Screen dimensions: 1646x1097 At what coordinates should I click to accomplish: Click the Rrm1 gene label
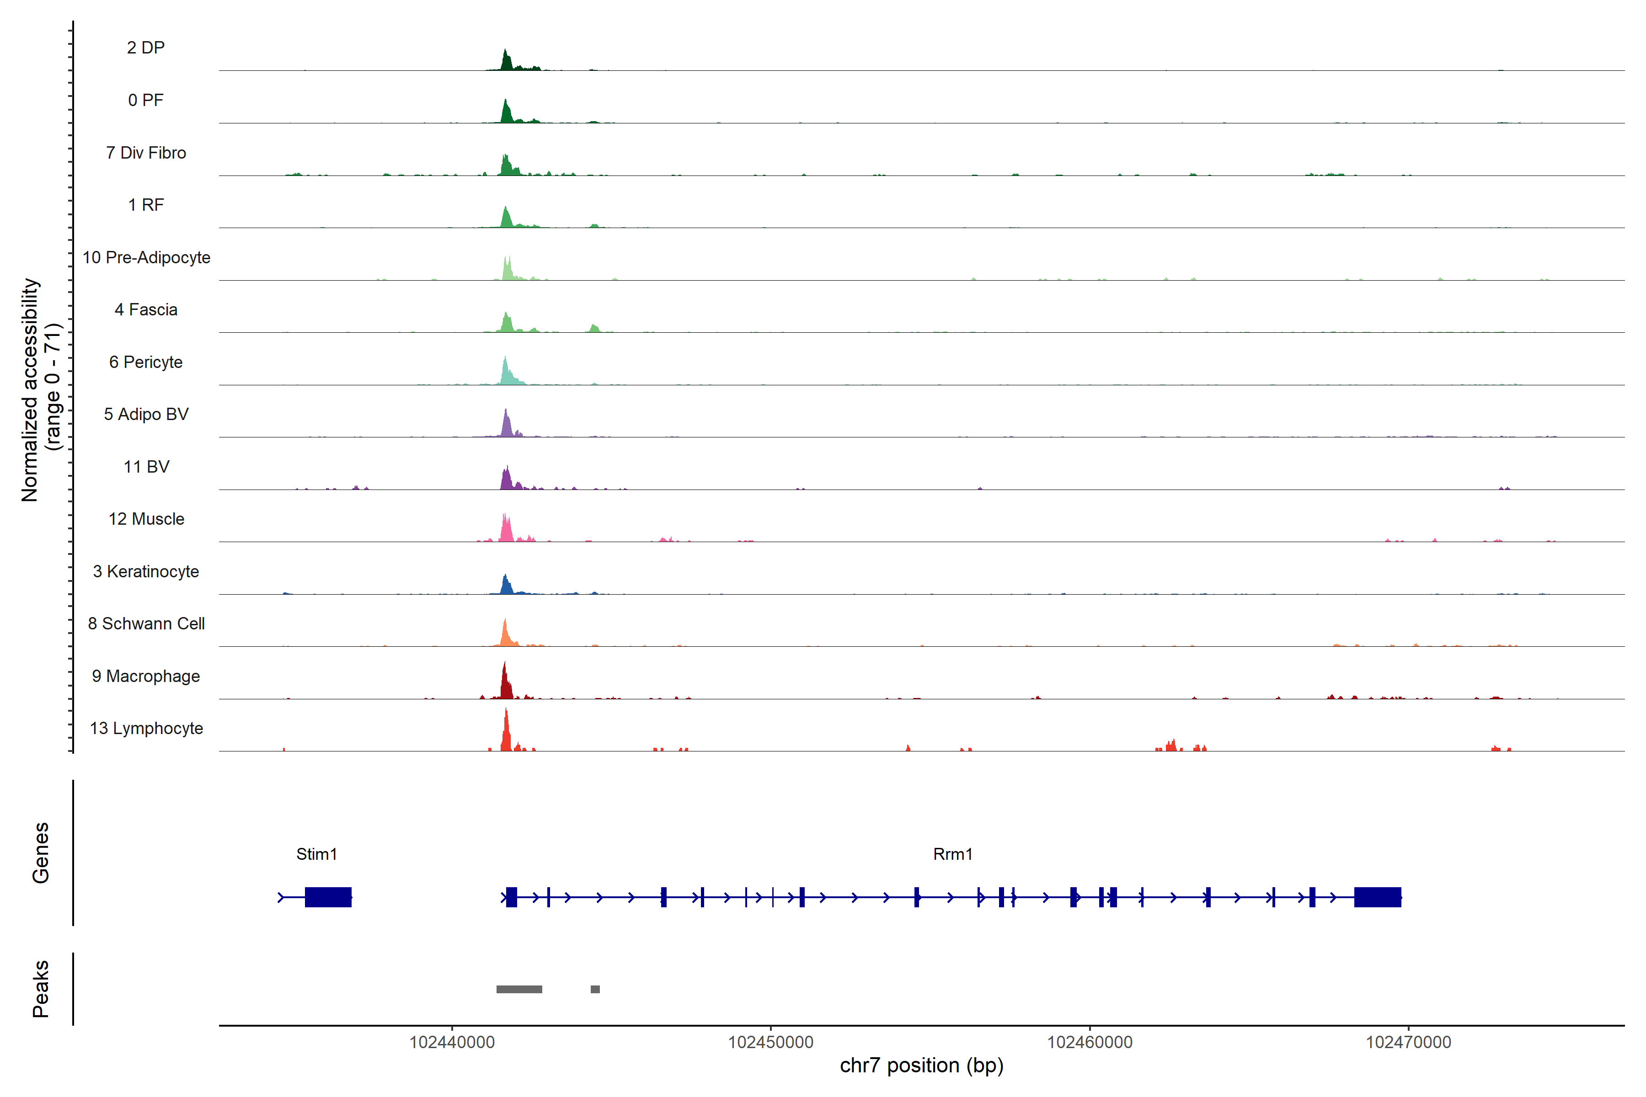click(952, 853)
